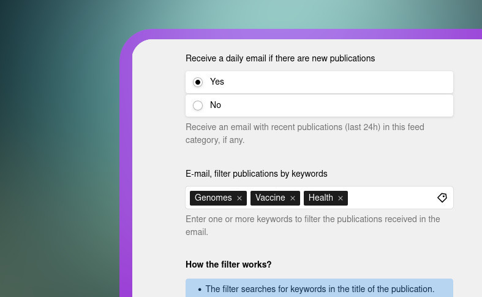Click 'E-mail, filter publications by keywords' label
This screenshot has width=482, height=297.
[x=256, y=174]
